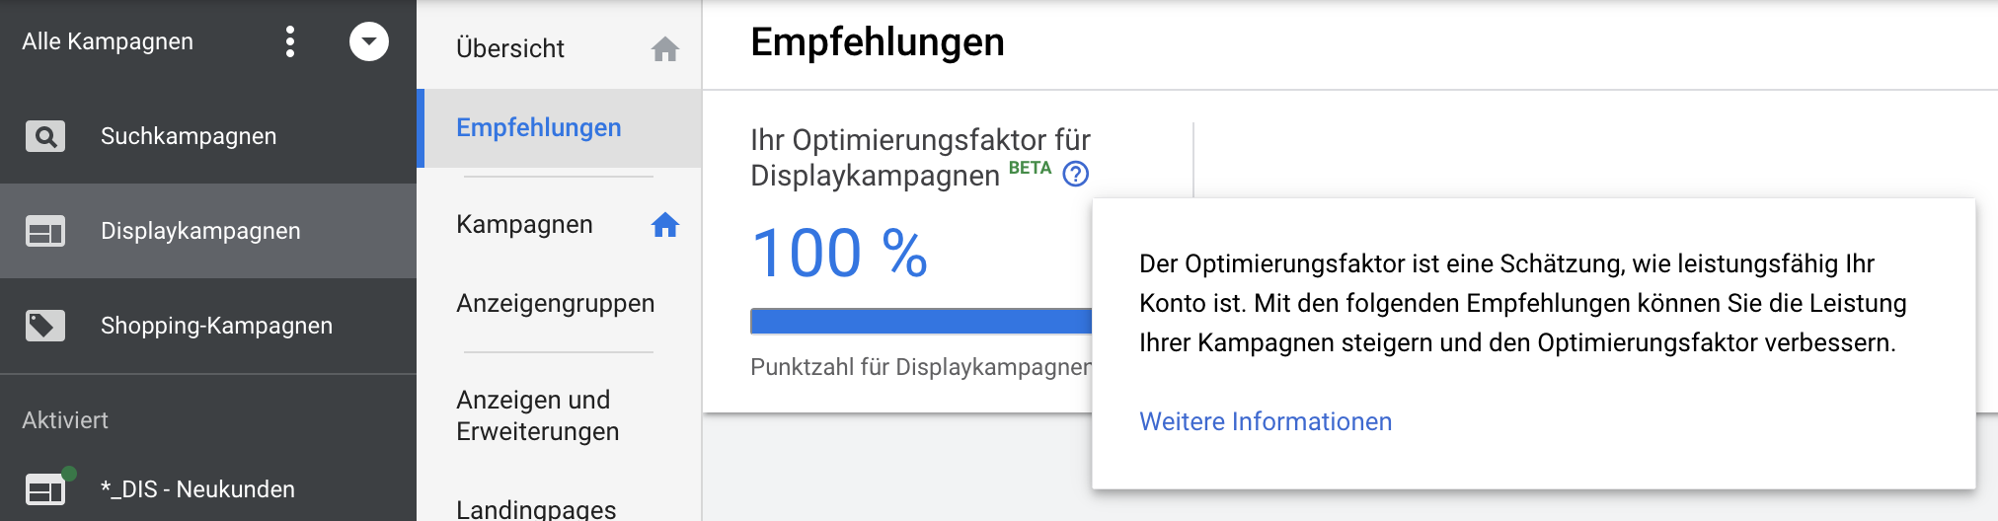Screen dimensions: 1998x521
Task: Click the 100 % optimization score value
Action: click(x=839, y=254)
